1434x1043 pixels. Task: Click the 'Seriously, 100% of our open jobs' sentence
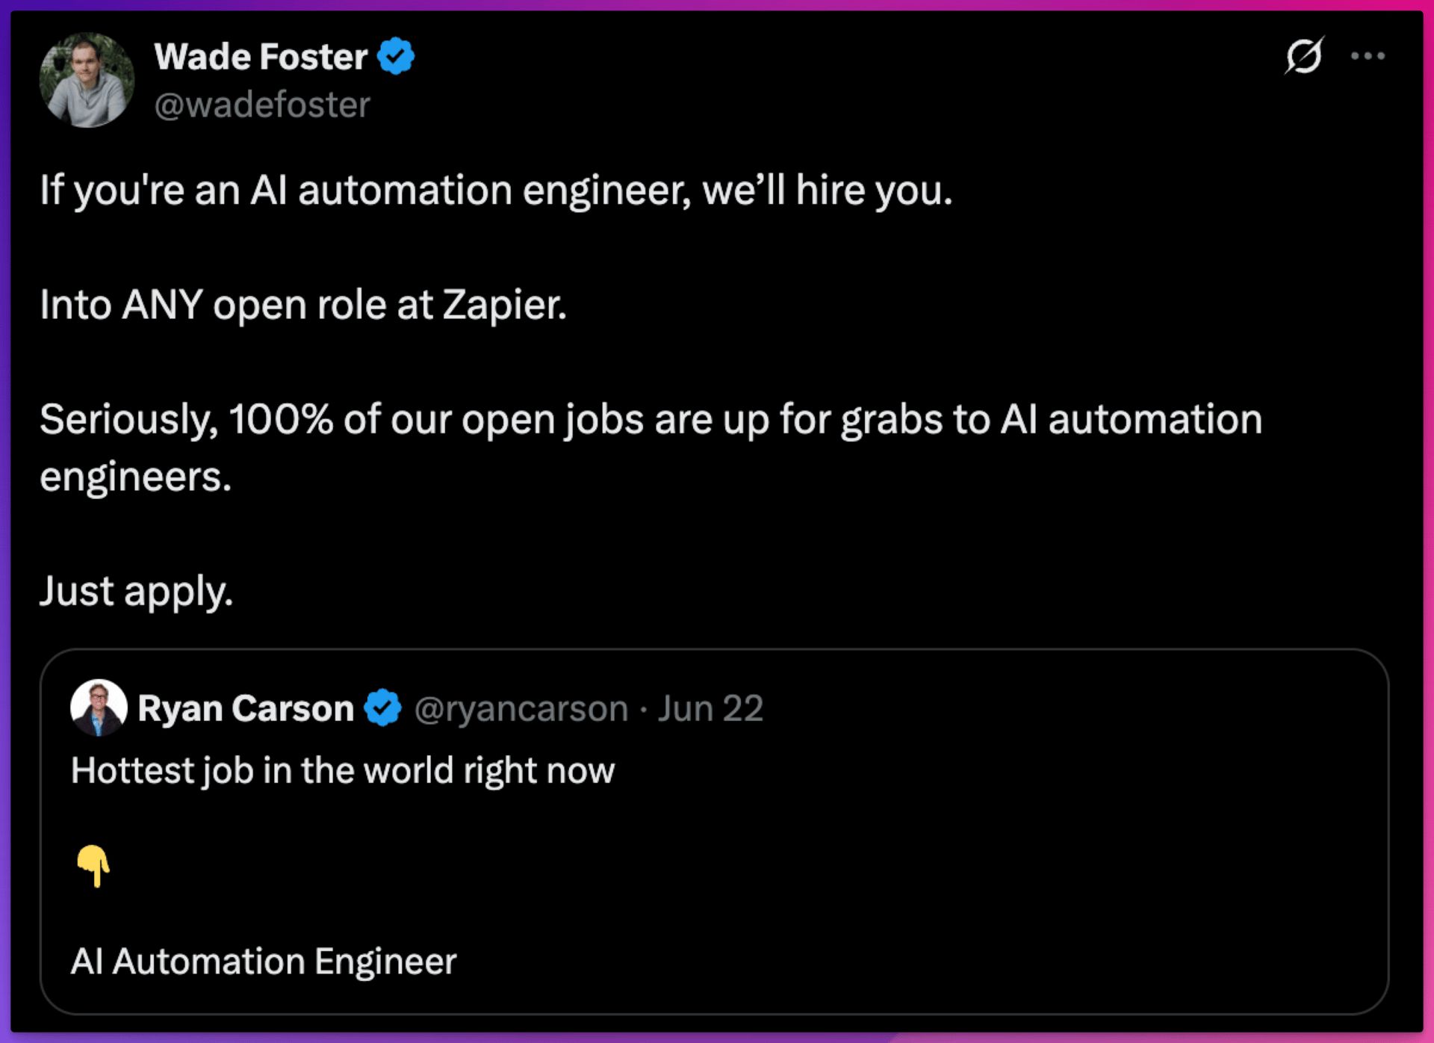click(x=651, y=419)
